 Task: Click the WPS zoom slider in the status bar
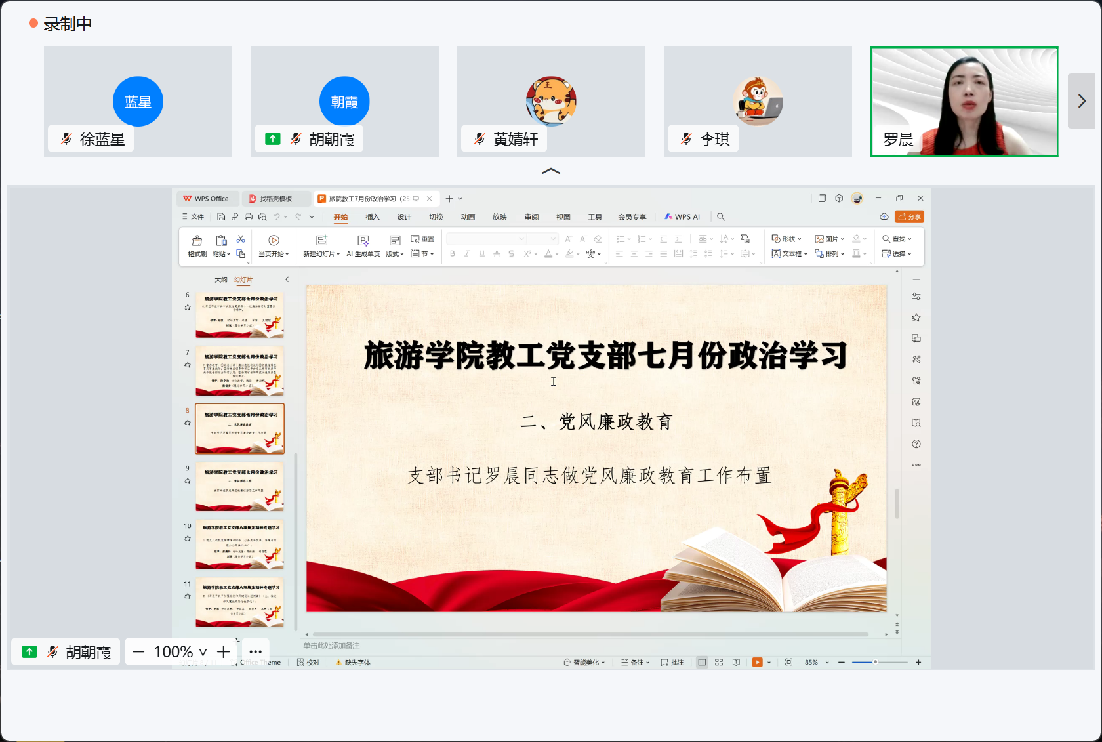point(875,663)
